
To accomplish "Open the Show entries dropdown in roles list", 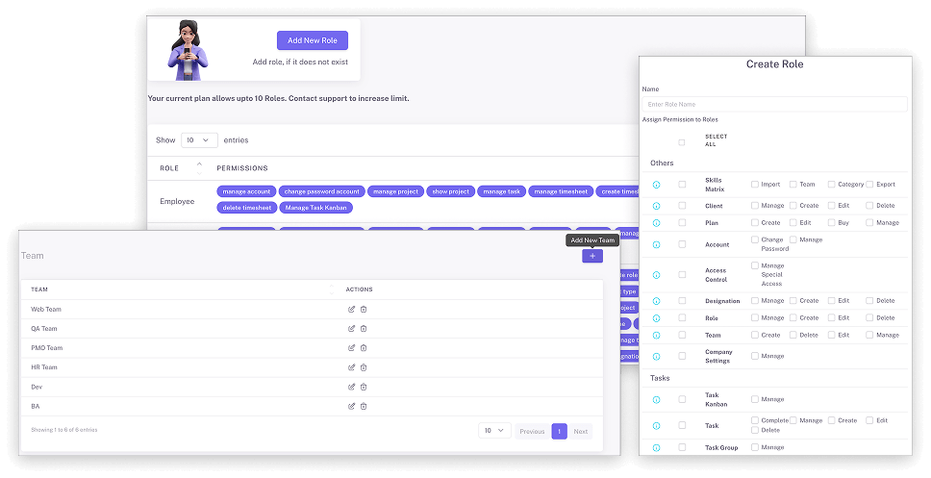I will (199, 139).
